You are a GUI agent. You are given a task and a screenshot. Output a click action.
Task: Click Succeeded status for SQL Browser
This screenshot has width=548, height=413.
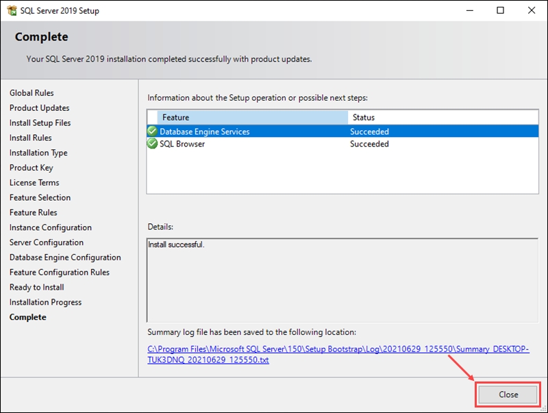tap(369, 144)
